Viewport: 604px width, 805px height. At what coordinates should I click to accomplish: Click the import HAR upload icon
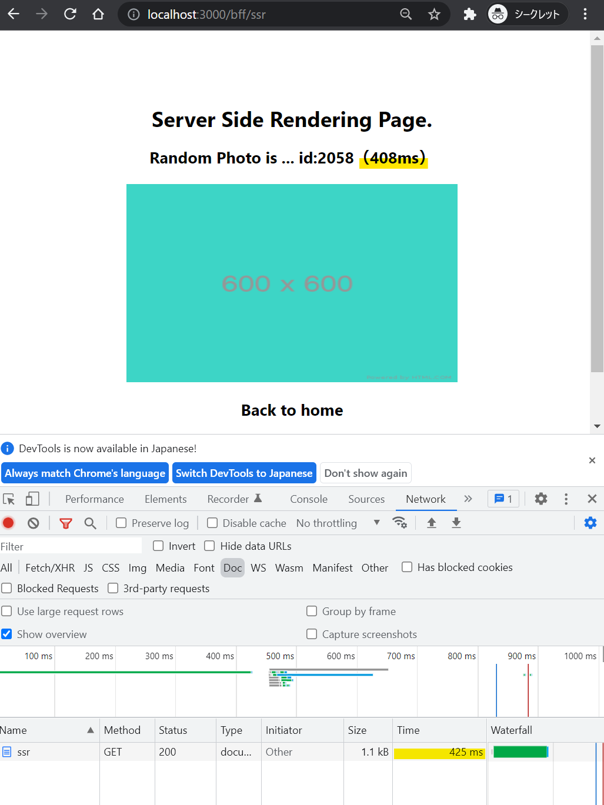point(431,523)
